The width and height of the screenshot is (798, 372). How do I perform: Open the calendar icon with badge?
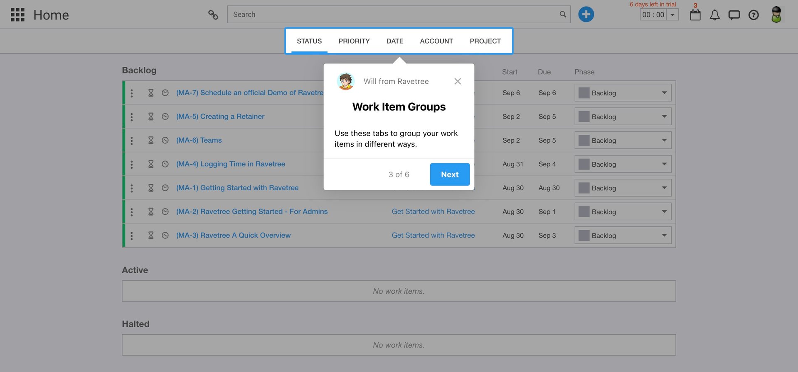pos(695,15)
